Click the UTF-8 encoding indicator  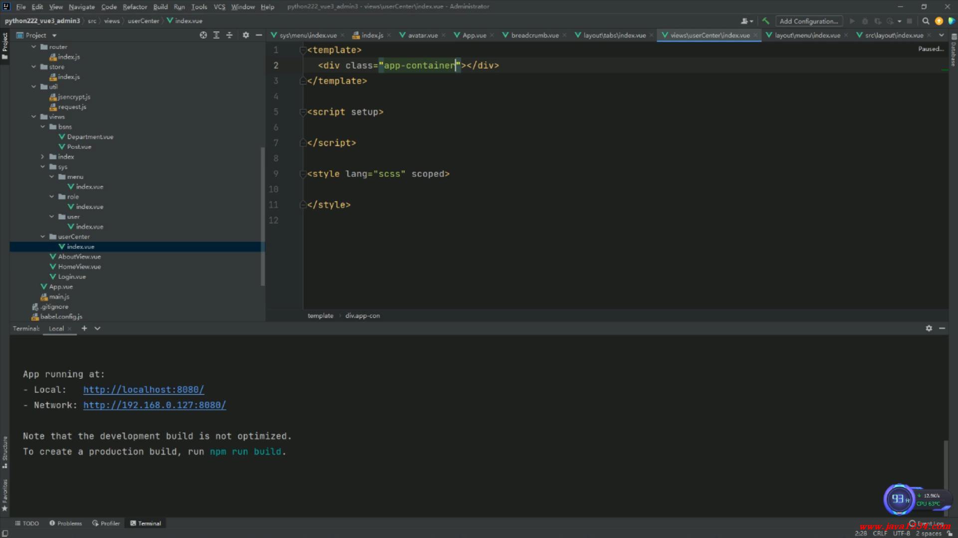click(902, 533)
